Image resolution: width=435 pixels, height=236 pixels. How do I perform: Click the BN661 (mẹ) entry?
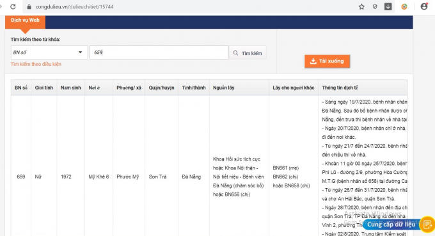tap(286, 168)
